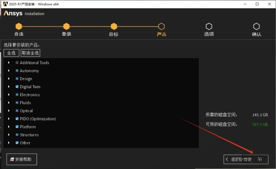Expand the Digital Twin tree node
The width and height of the screenshot is (276, 169).
pos(9,86)
